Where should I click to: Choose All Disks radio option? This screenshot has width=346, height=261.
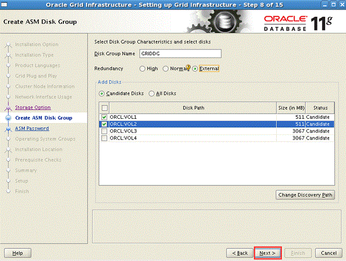point(151,94)
